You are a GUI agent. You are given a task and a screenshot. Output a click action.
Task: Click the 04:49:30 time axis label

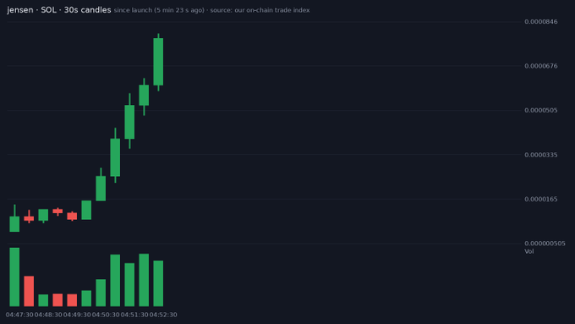(77, 315)
